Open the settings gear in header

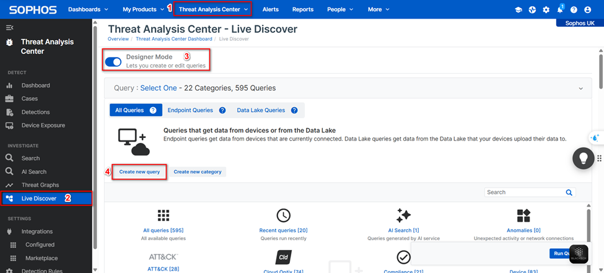pyautogui.click(x=546, y=10)
